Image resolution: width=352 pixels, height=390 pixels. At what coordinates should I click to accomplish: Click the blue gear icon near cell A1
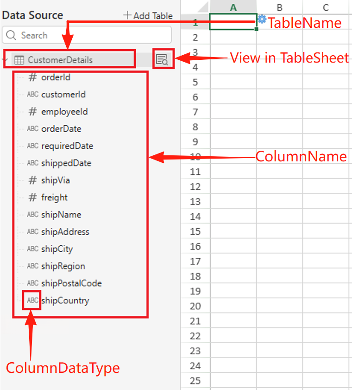click(x=262, y=19)
